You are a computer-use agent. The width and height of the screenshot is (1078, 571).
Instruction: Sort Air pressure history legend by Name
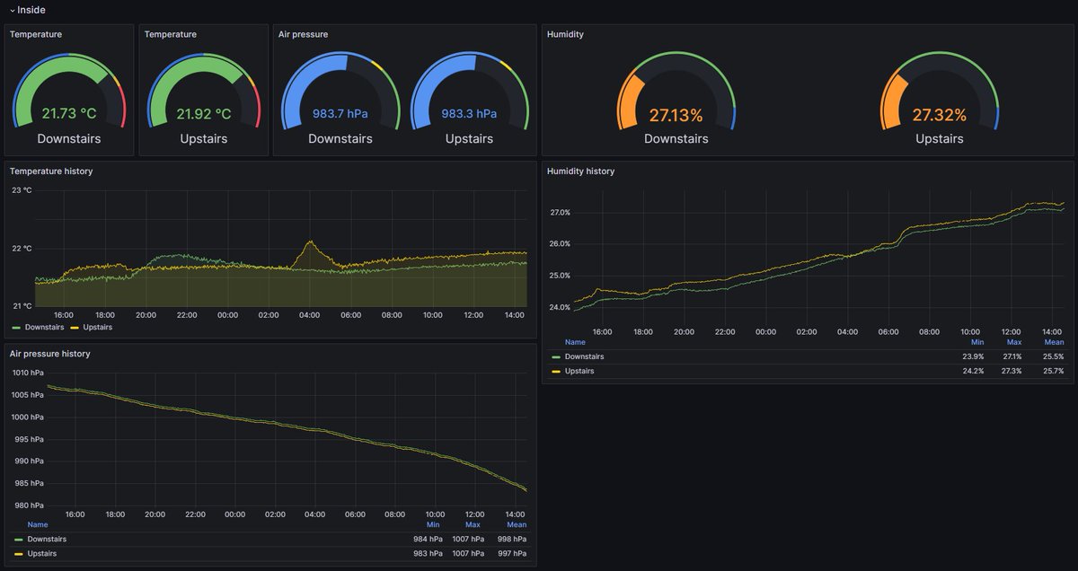point(38,524)
